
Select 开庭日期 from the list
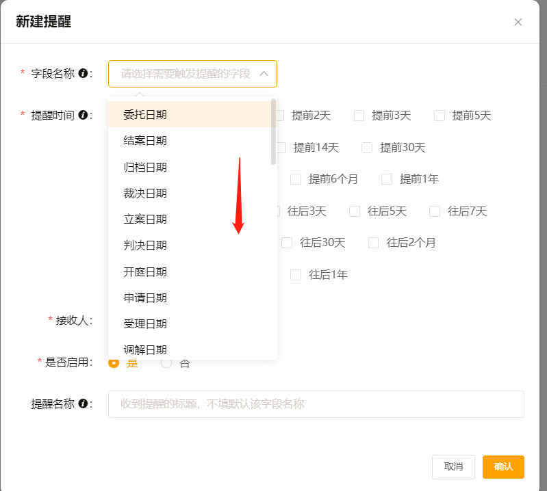[145, 271]
